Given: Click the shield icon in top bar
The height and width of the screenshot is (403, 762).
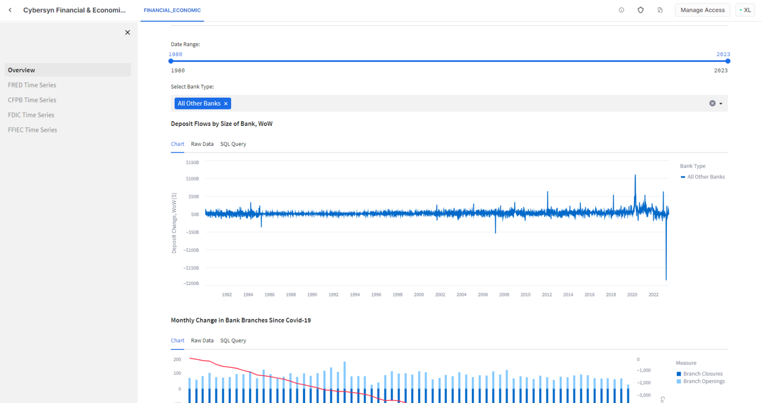Looking at the screenshot, I should (x=640, y=10).
